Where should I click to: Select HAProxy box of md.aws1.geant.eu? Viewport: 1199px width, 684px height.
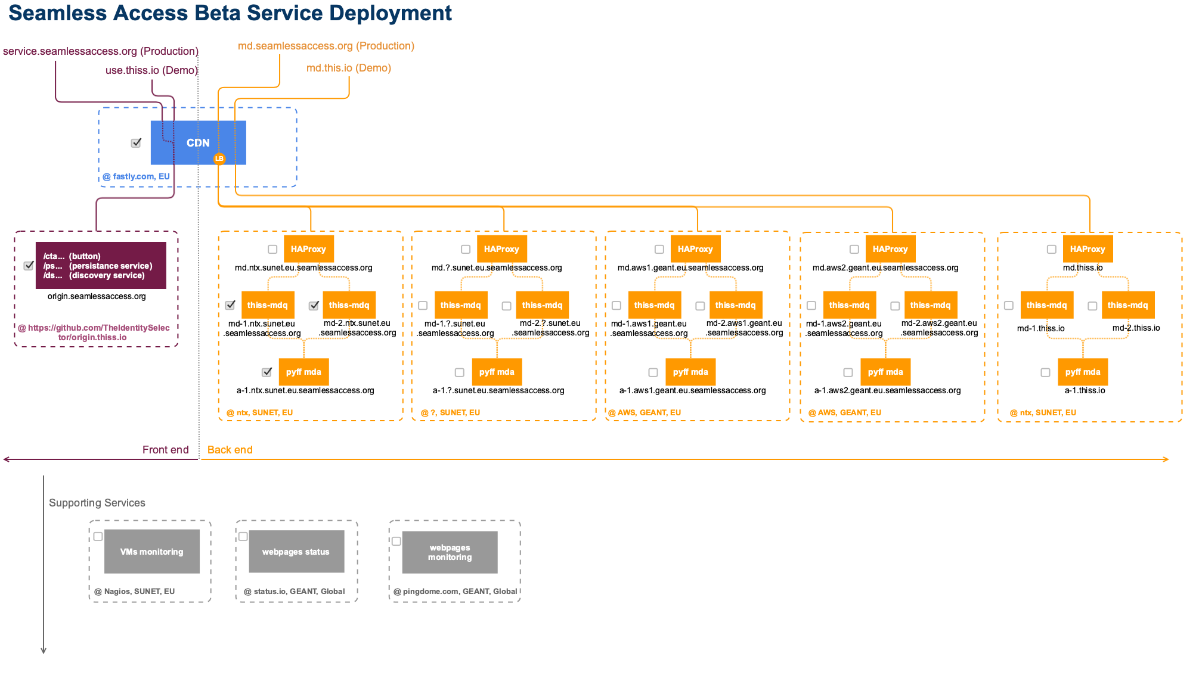pyautogui.click(x=695, y=249)
